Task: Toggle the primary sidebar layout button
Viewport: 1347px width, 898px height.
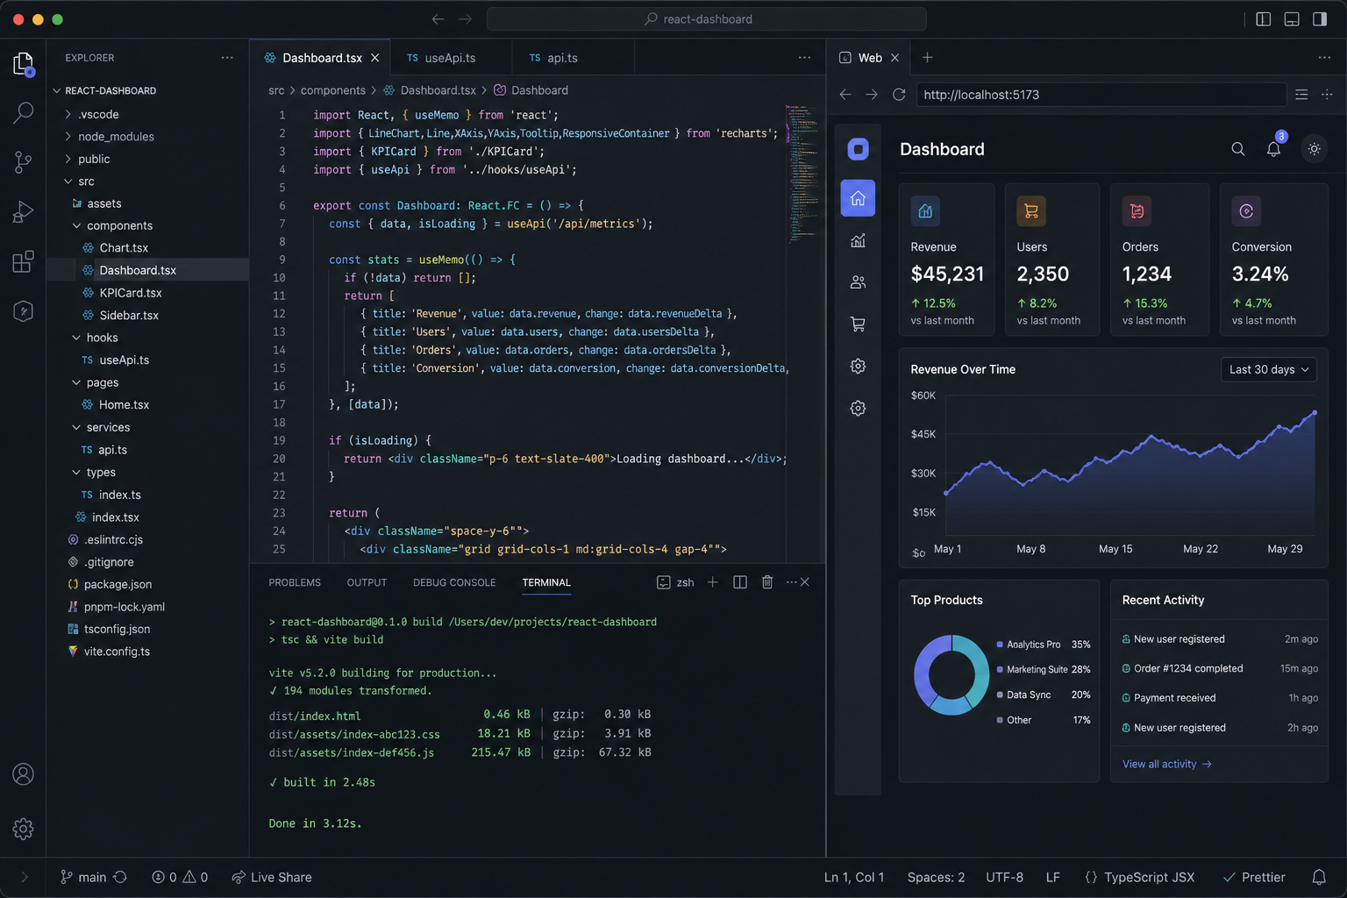Action: [1264, 19]
